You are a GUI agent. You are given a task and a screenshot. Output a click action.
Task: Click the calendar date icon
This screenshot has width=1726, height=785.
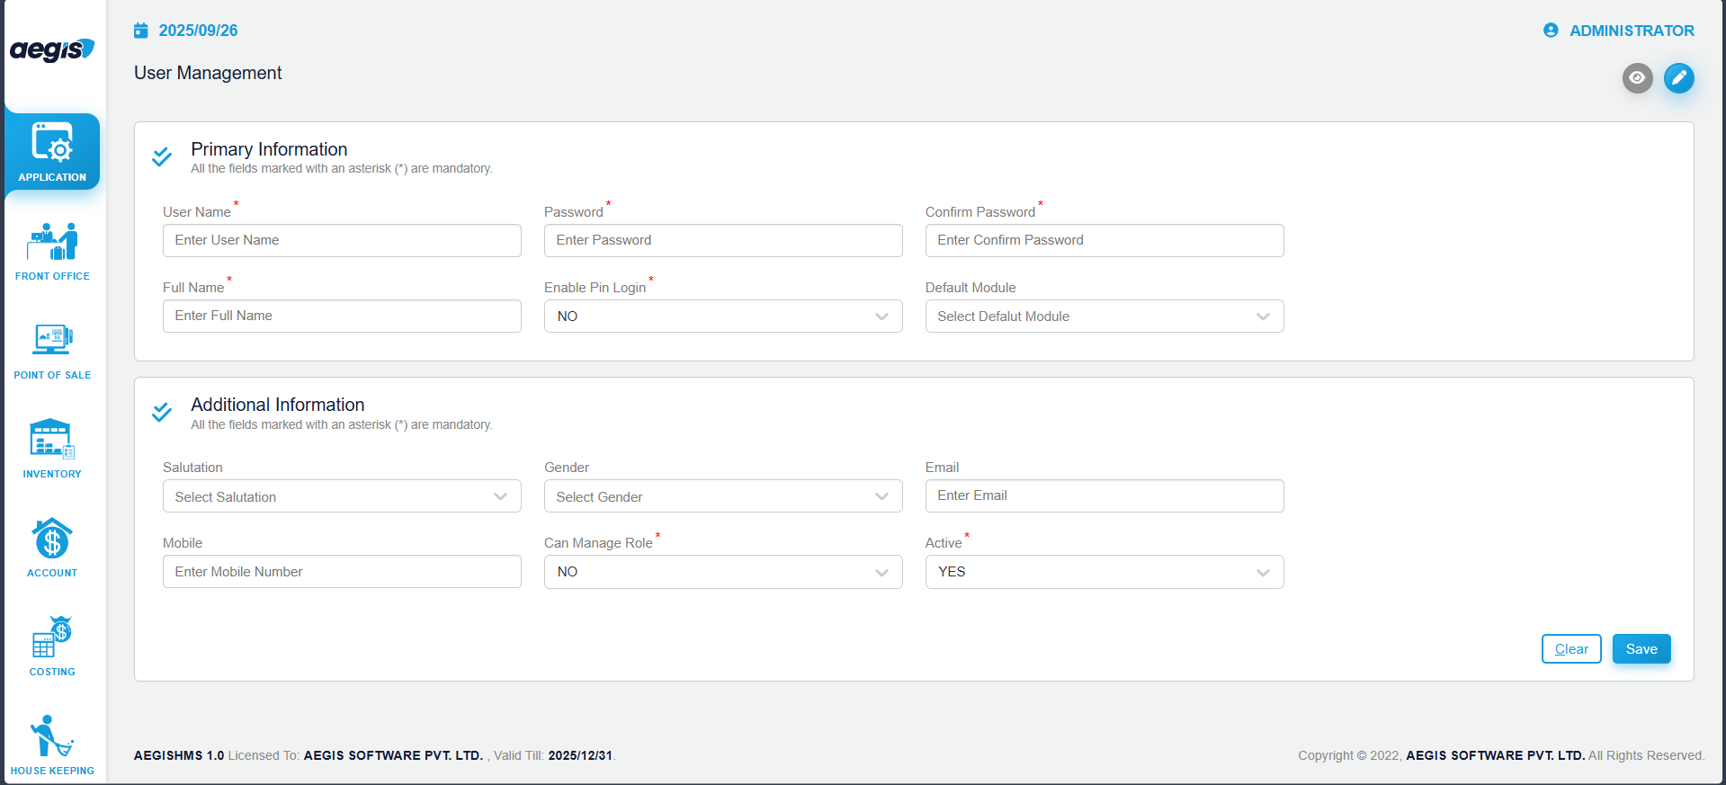(141, 31)
